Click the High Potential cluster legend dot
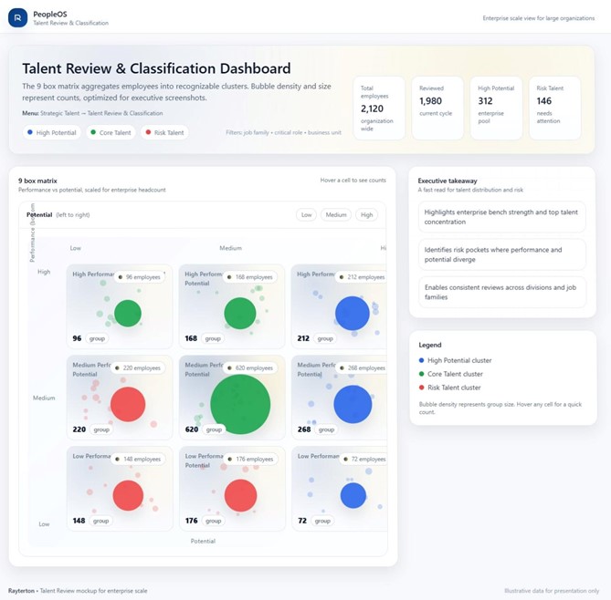The width and height of the screenshot is (611, 600). point(422,361)
